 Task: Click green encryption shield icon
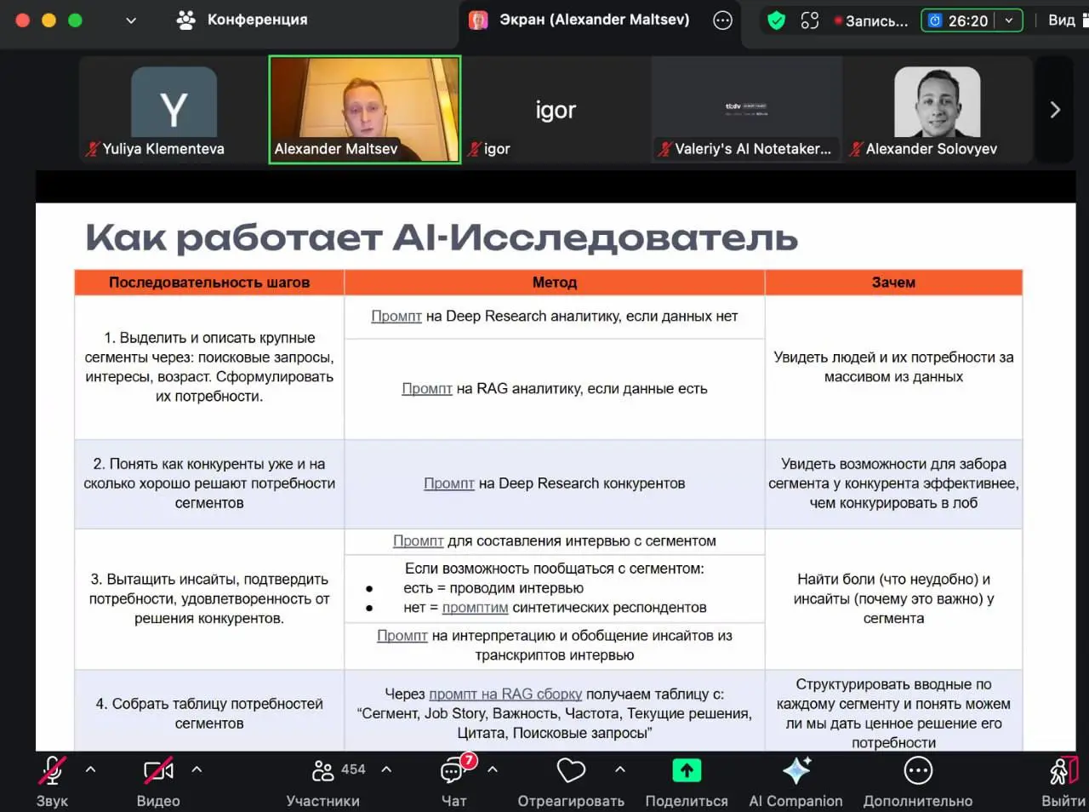click(776, 20)
